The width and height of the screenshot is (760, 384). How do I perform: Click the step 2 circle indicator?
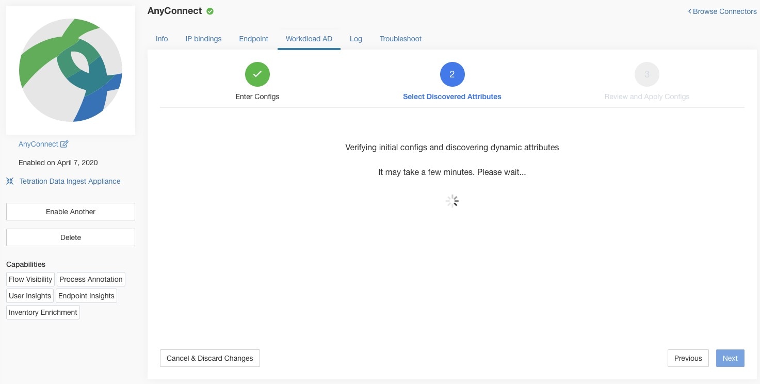pos(452,74)
